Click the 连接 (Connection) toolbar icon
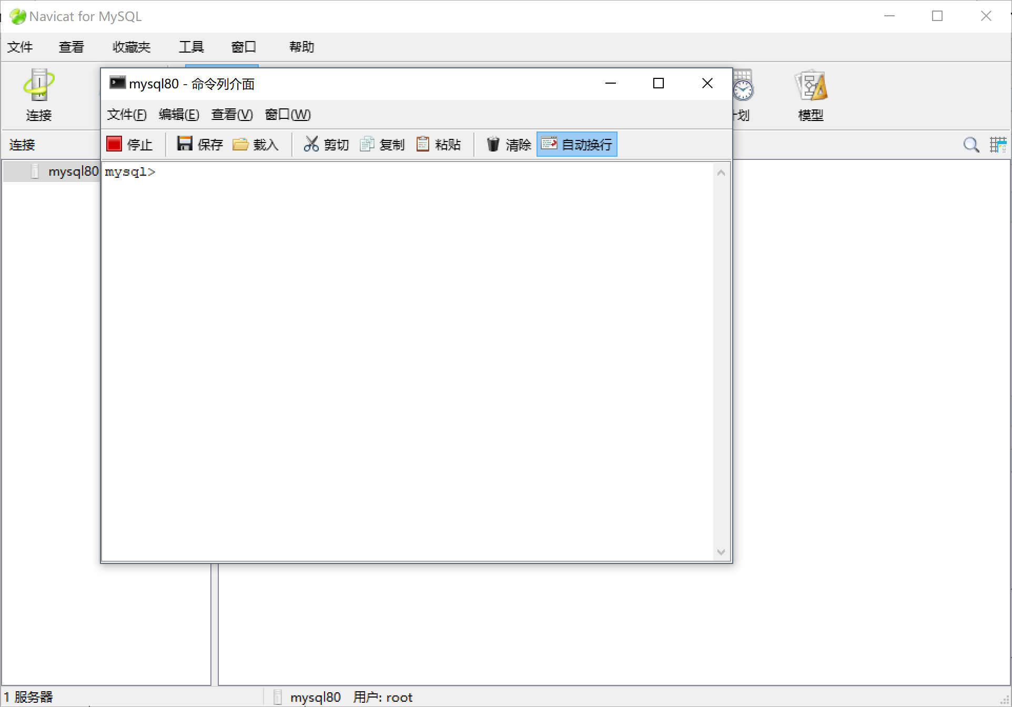Viewport: 1012px width, 707px height. pyautogui.click(x=38, y=95)
